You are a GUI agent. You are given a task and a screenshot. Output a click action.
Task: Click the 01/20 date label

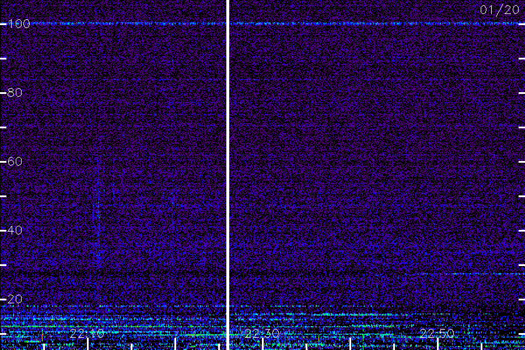click(x=499, y=10)
